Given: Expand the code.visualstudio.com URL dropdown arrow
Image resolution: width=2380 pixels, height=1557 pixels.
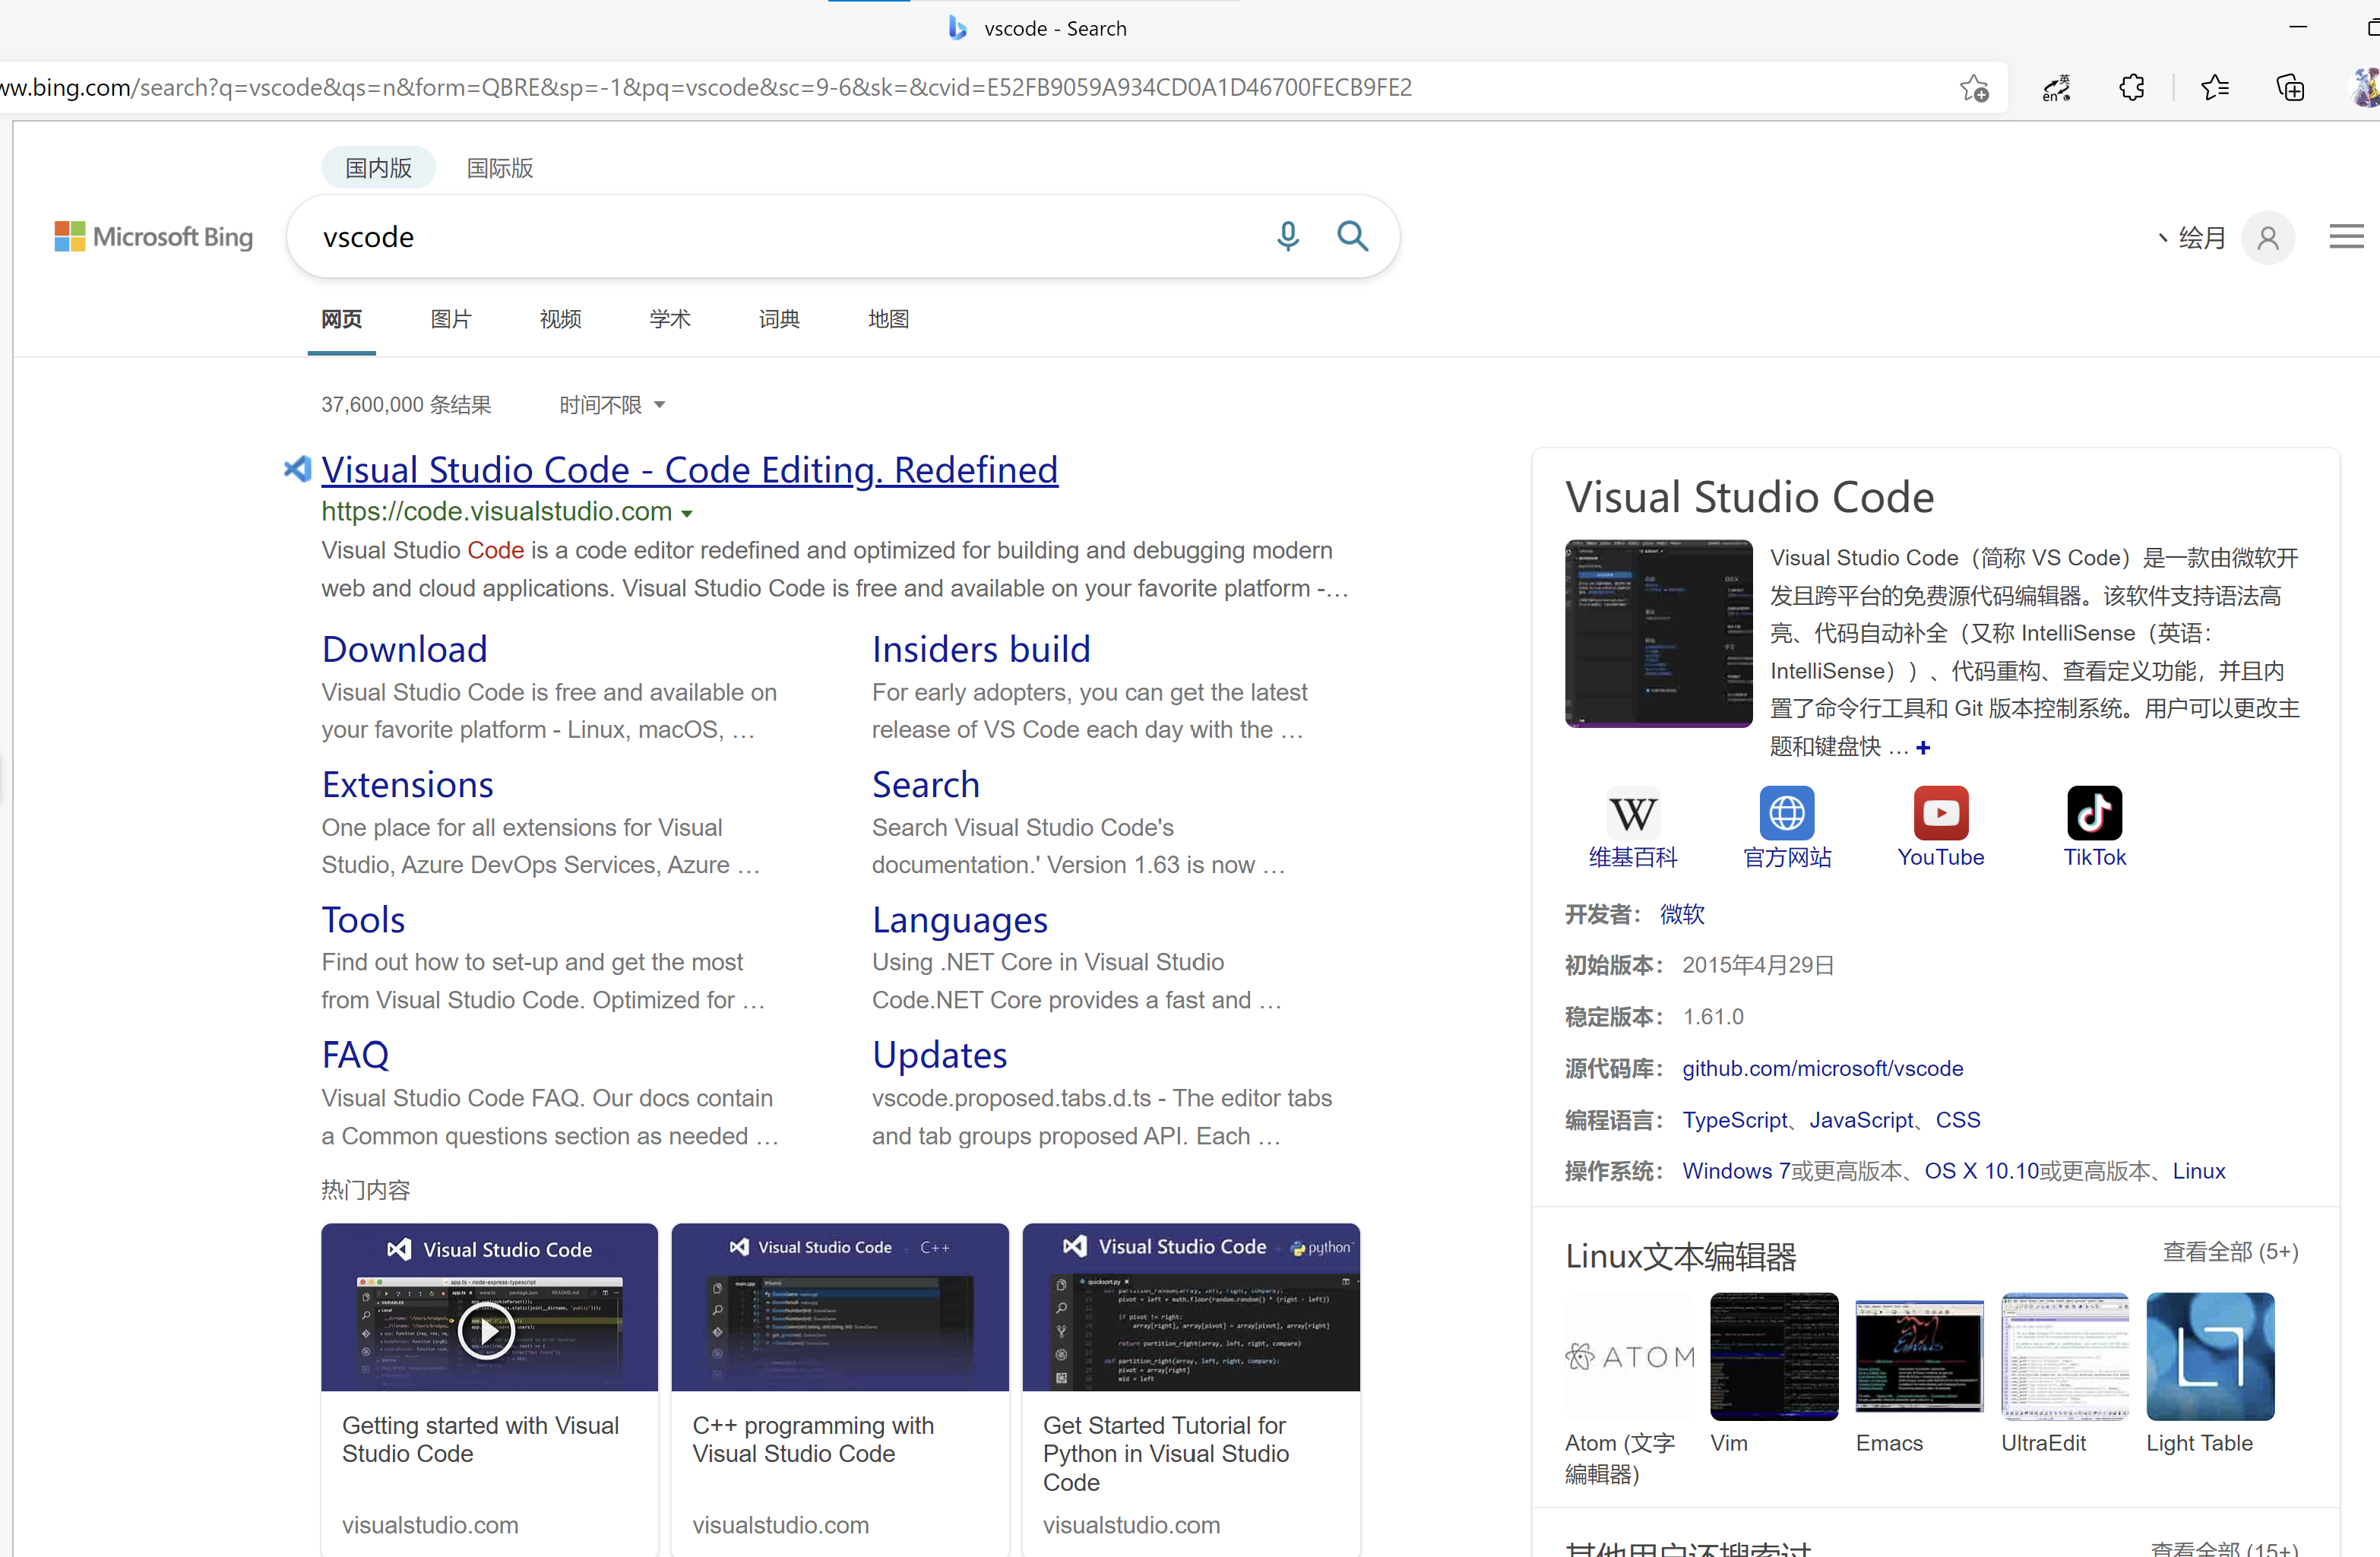Looking at the screenshot, I should pyautogui.click(x=687, y=514).
